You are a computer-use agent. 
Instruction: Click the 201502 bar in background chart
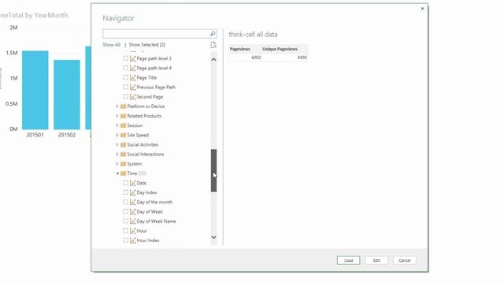point(67,95)
